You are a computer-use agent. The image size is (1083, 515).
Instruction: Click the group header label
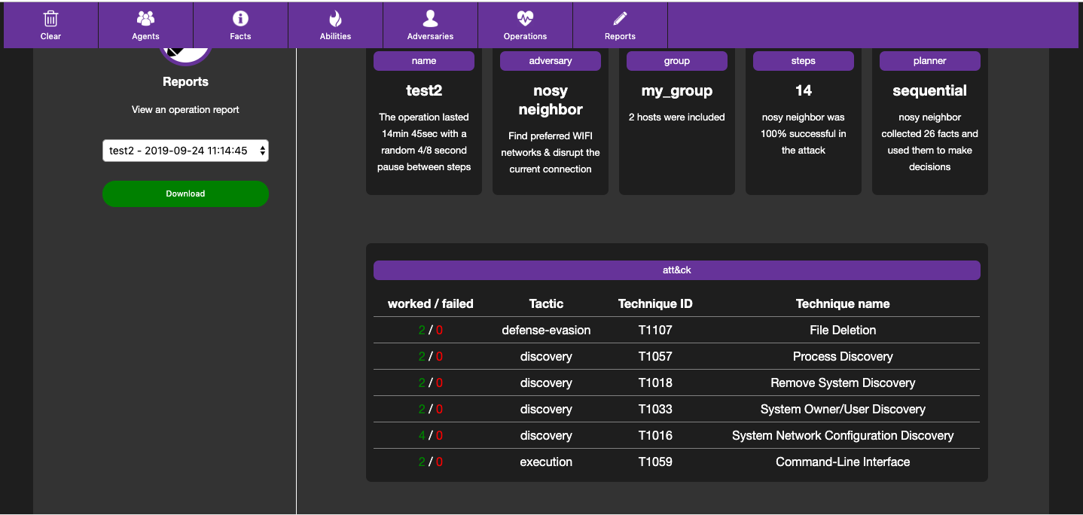click(x=677, y=61)
